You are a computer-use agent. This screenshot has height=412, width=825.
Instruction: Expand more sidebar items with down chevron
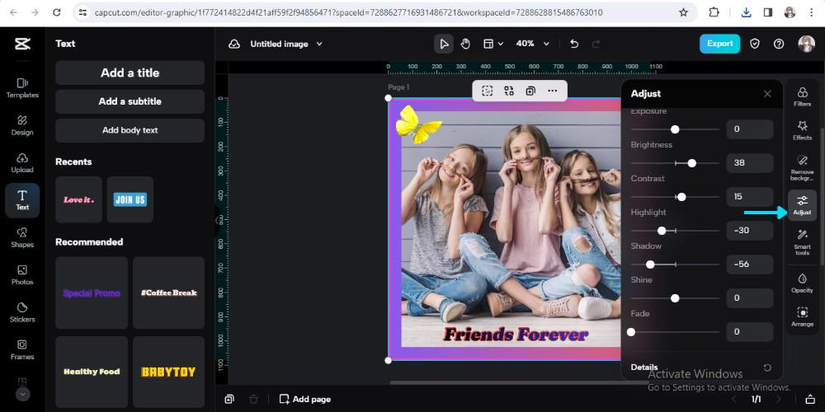click(22, 394)
